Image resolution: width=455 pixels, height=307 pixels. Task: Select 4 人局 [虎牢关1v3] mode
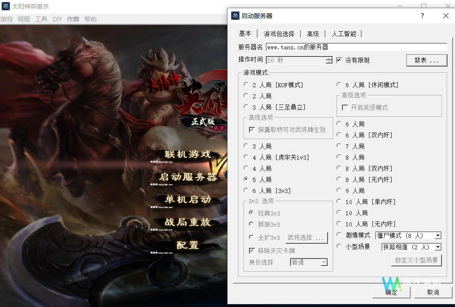(246, 157)
